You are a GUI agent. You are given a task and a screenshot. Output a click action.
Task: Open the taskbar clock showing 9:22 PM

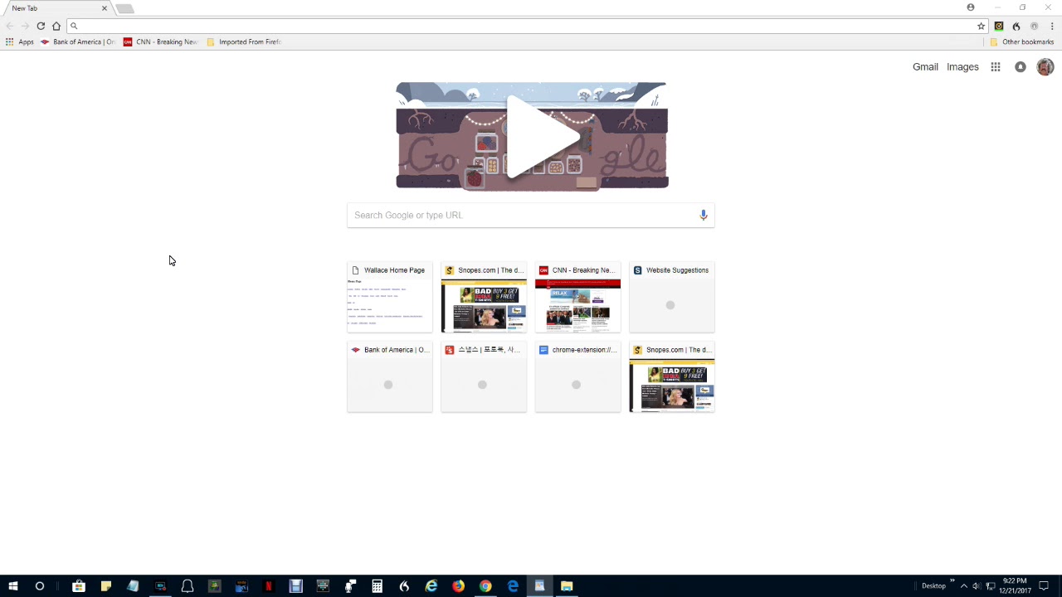[1016, 586]
